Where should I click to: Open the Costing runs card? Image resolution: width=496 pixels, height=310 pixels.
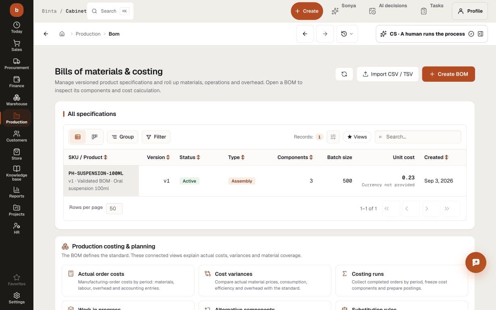(402, 281)
